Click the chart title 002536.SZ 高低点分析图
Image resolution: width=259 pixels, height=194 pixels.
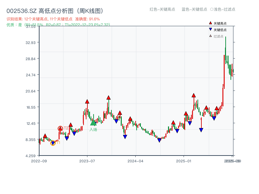pos(55,11)
